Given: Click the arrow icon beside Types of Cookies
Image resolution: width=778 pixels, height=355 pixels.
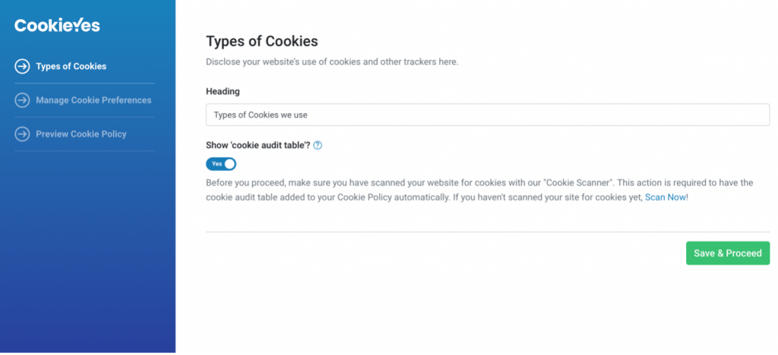Looking at the screenshot, I should pos(22,66).
